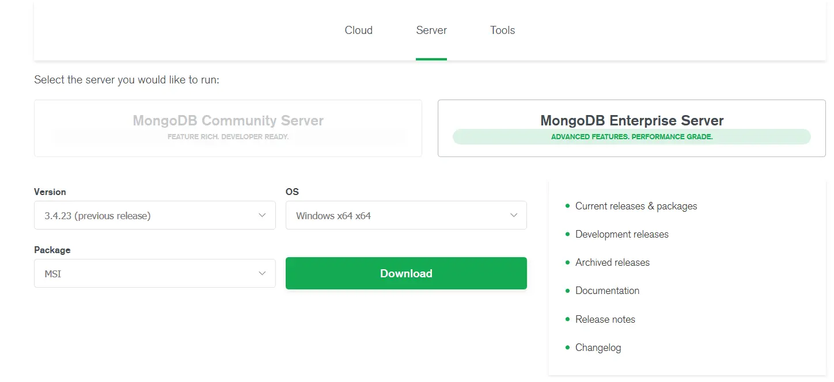Click the 'Feature rich. Developer ready.' tagline
Viewport: 834px width, 382px height.
coord(228,137)
